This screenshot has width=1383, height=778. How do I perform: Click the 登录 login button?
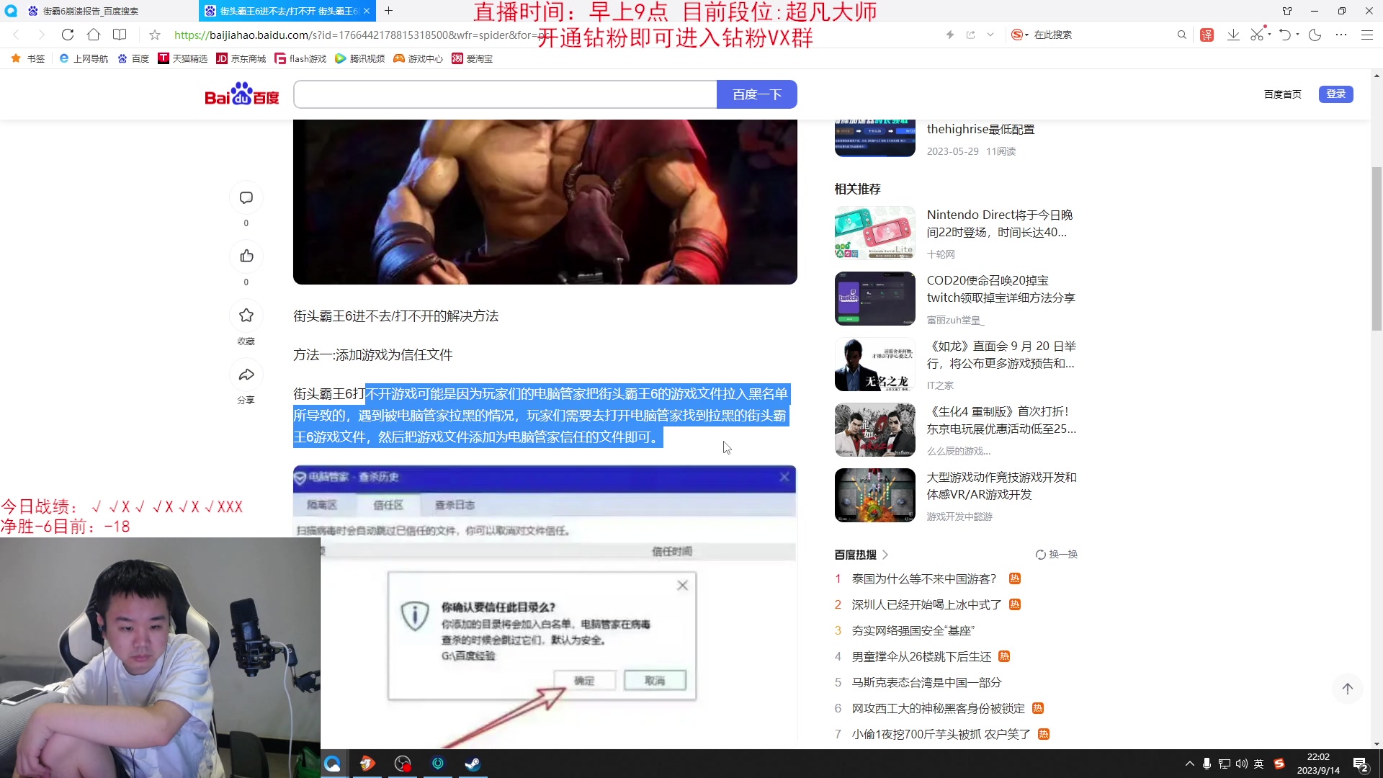pyautogui.click(x=1336, y=94)
